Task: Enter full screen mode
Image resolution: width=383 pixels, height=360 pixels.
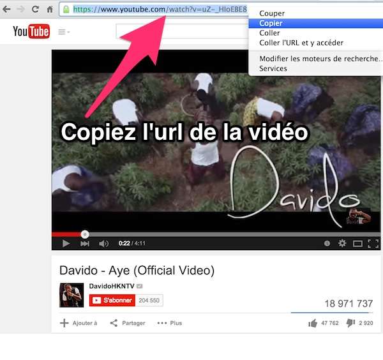Action: [x=373, y=243]
